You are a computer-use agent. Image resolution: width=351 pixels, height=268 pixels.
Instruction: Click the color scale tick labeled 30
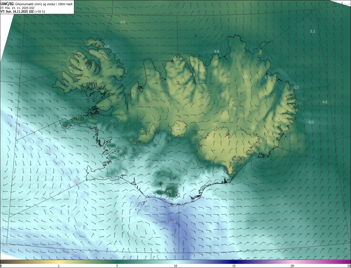click(292, 266)
